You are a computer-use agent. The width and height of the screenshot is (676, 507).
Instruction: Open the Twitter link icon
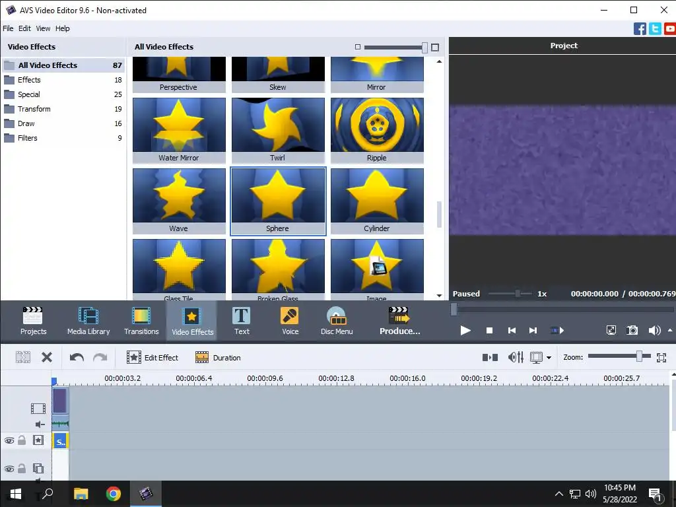pyautogui.click(x=655, y=29)
